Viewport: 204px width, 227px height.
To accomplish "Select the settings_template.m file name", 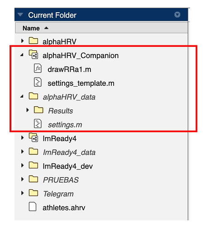I will coord(81,84).
